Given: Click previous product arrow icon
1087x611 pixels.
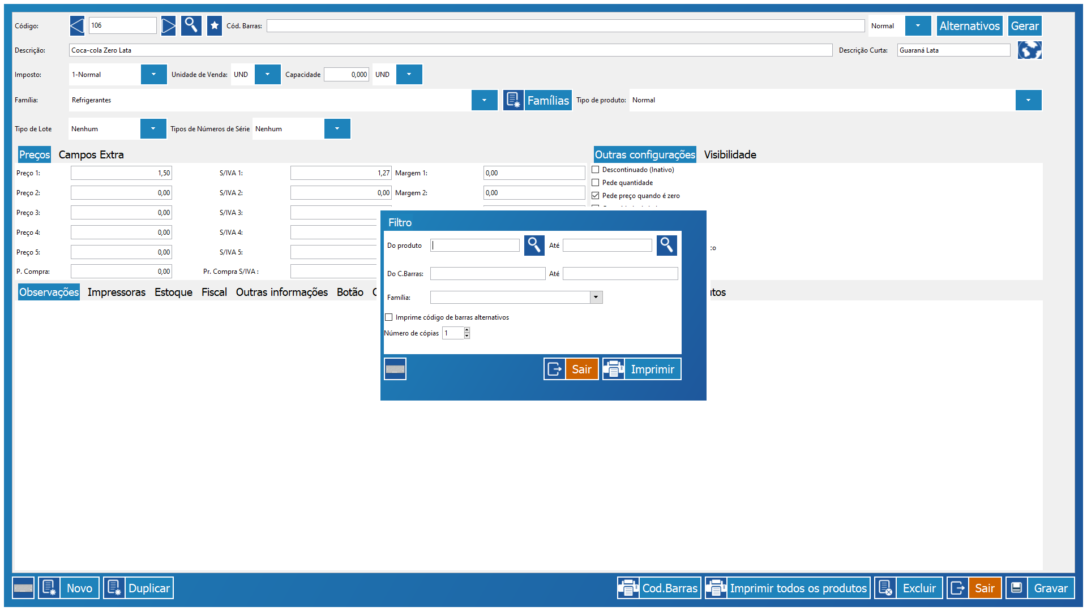Looking at the screenshot, I should (x=77, y=25).
